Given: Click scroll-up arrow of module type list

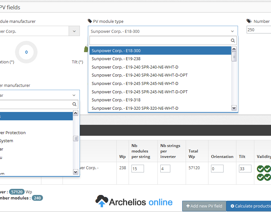Looking at the screenshot, I should coord(234,49).
